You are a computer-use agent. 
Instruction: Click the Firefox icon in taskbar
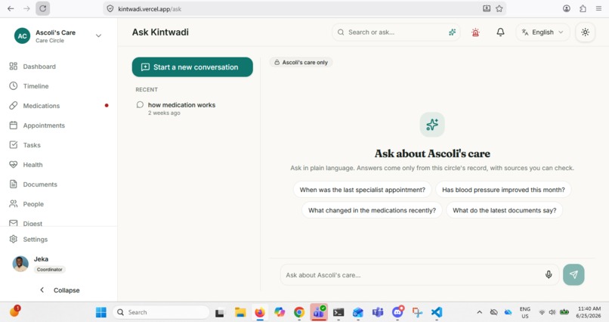click(x=260, y=312)
